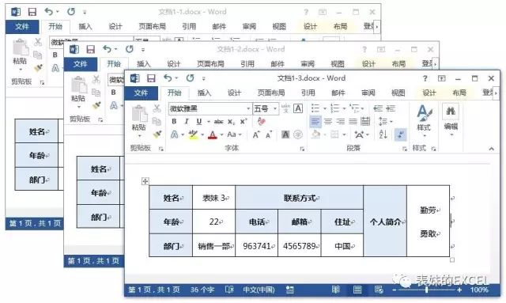Click the zoom out minus button
The image size is (506, 303).
(394, 290)
